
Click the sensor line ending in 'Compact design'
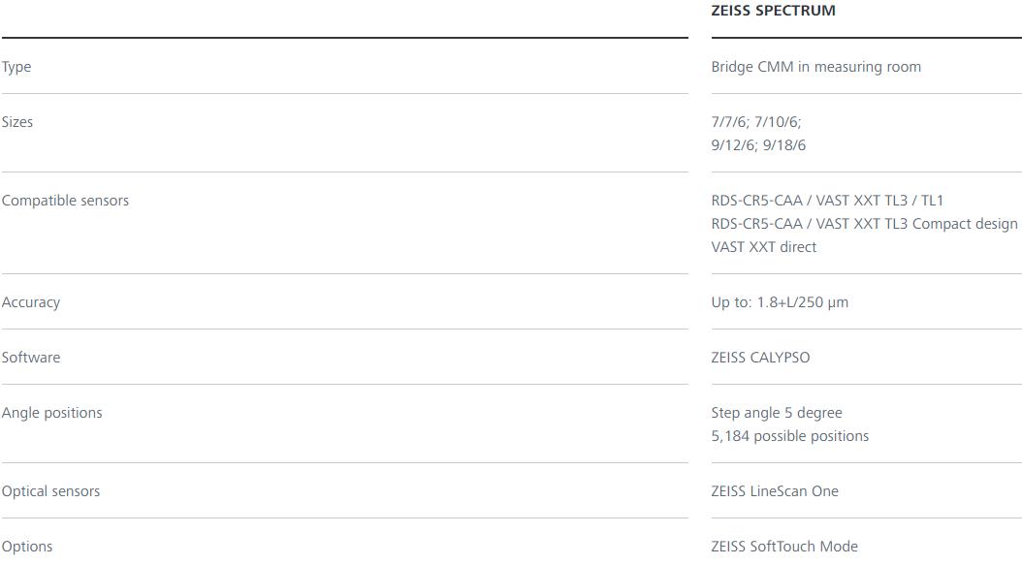[864, 224]
